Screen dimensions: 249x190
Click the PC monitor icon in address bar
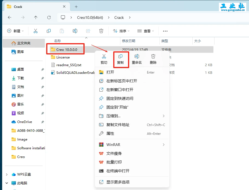pyautogui.click(x=63, y=17)
